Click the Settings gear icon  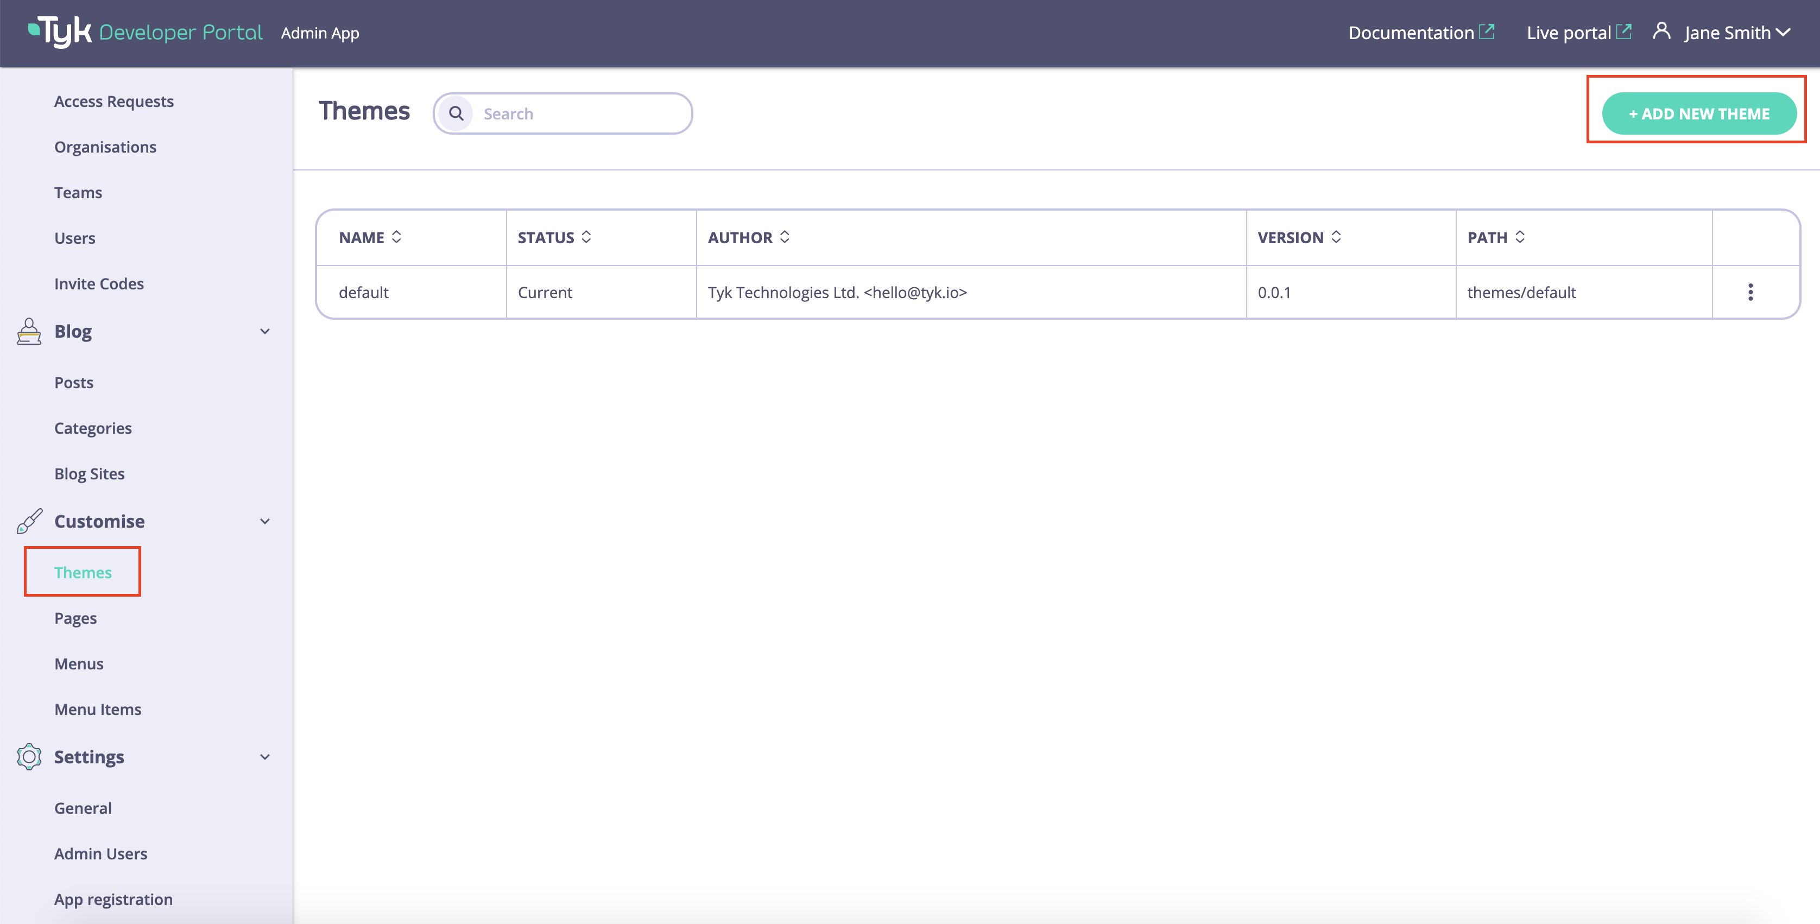point(28,757)
